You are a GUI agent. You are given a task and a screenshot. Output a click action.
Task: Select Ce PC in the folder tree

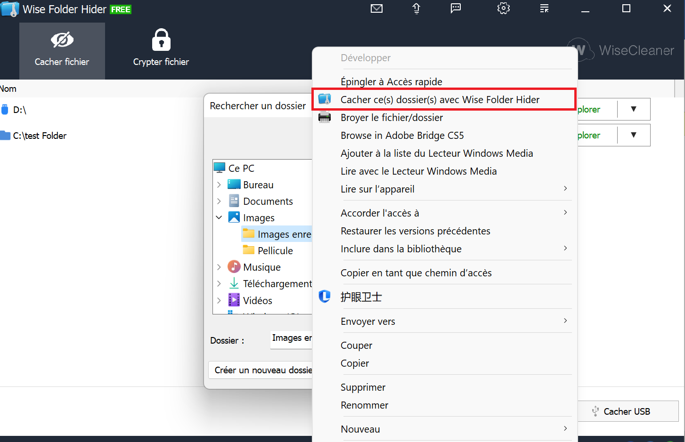click(x=241, y=169)
